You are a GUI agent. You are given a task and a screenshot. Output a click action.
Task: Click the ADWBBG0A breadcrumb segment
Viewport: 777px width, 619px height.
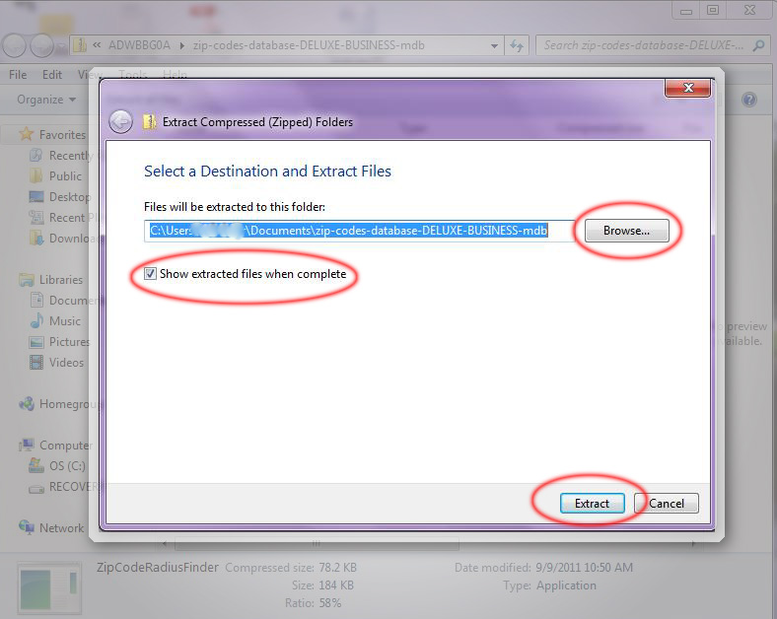(139, 45)
